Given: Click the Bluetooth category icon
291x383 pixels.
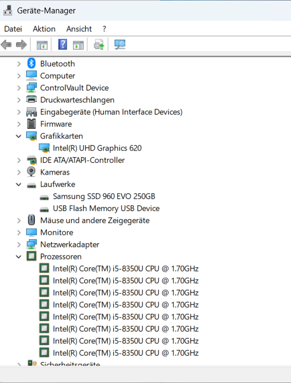Looking at the screenshot, I should (31, 64).
